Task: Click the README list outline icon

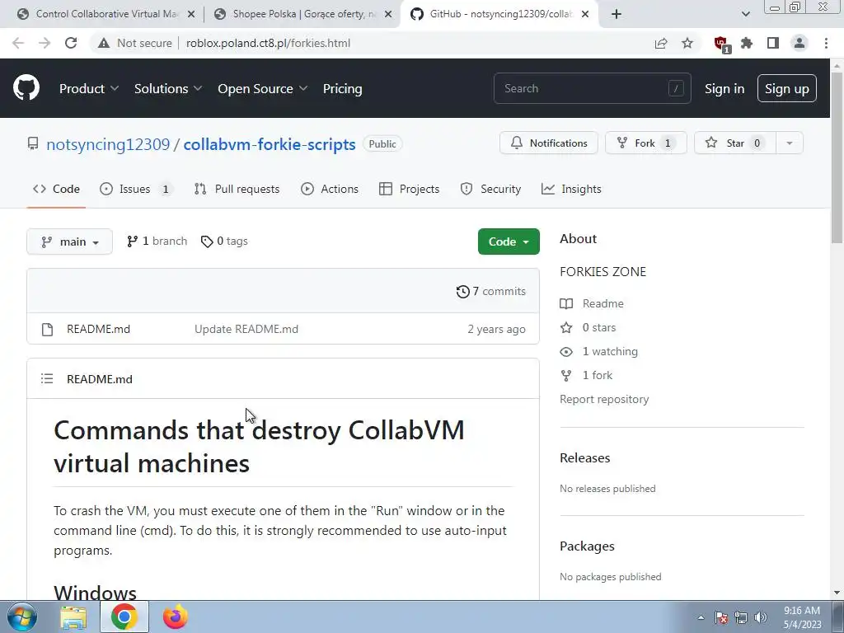Action: click(x=47, y=379)
